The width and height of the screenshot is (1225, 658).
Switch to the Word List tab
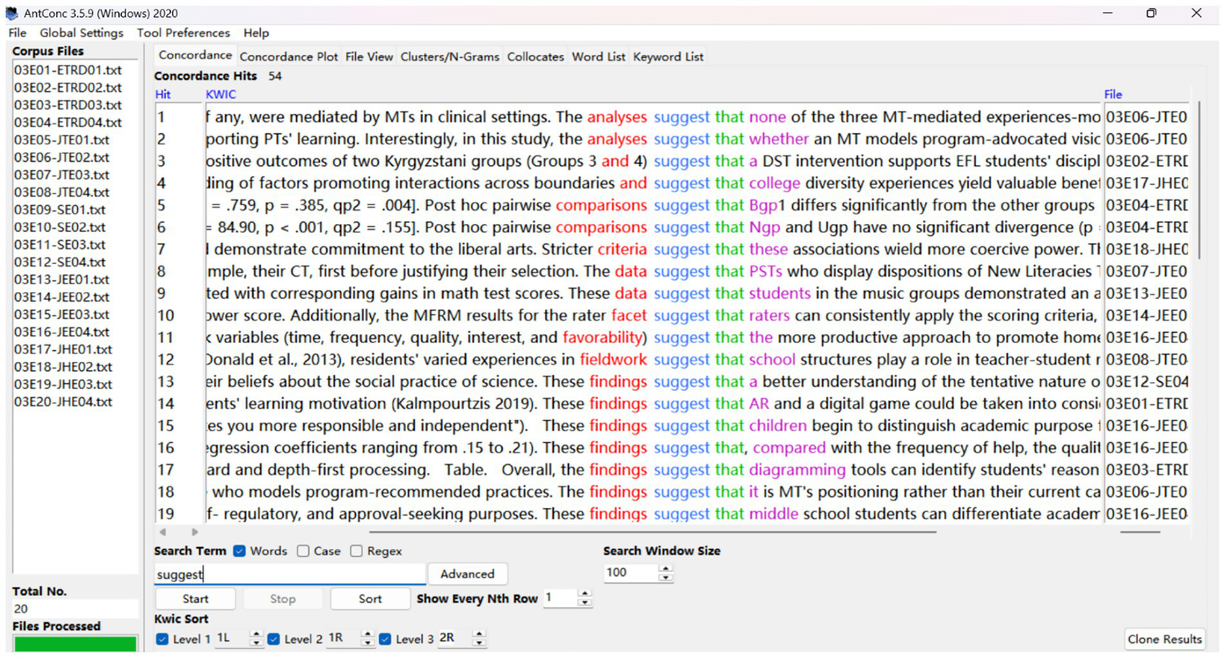click(x=598, y=56)
